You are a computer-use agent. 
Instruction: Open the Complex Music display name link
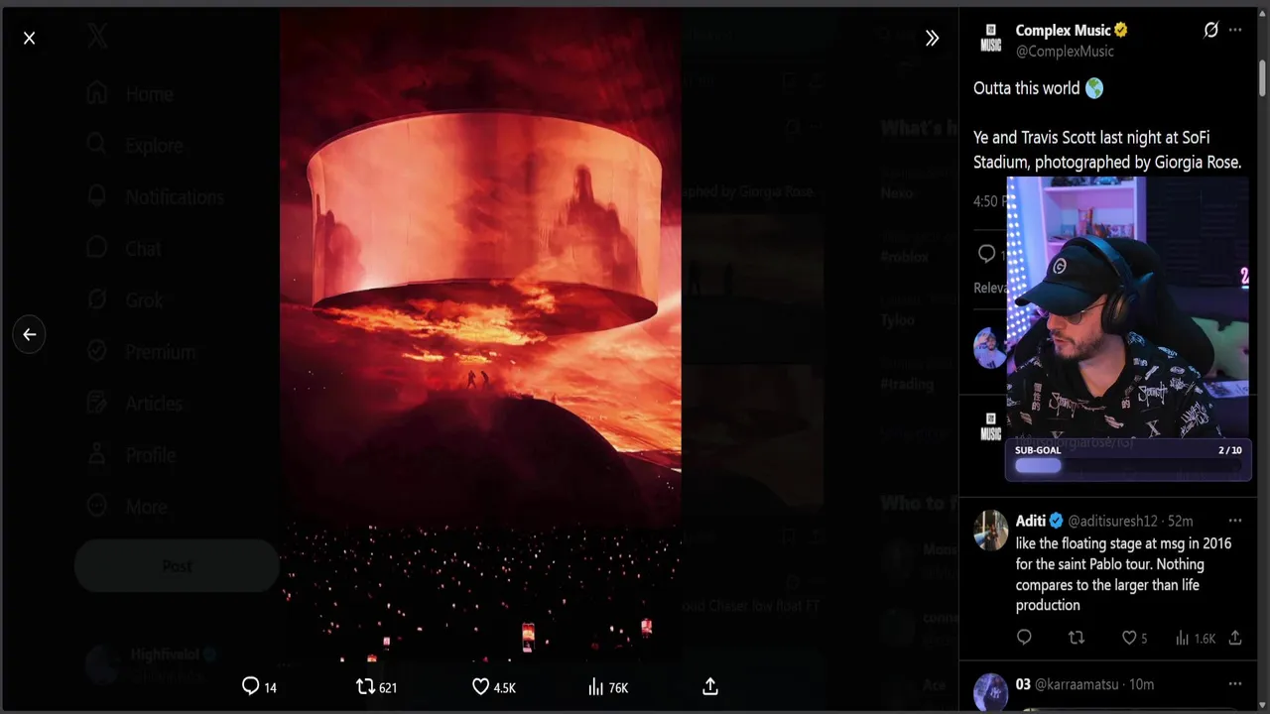click(1063, 30)
